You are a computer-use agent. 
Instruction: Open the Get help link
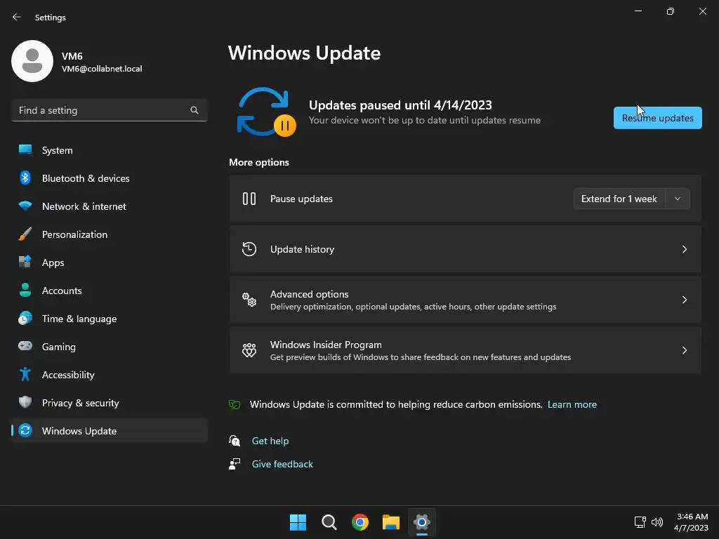[270, 441]
